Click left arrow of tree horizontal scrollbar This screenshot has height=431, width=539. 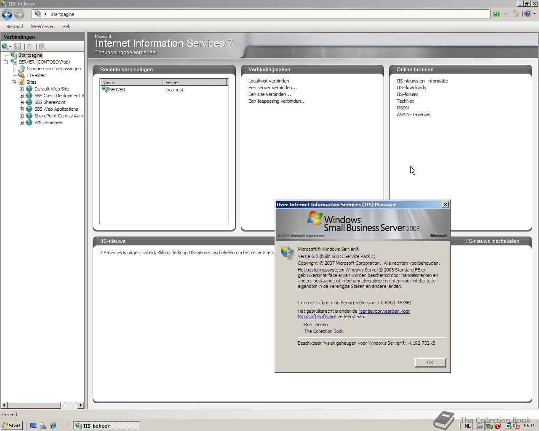pos(4,405)
